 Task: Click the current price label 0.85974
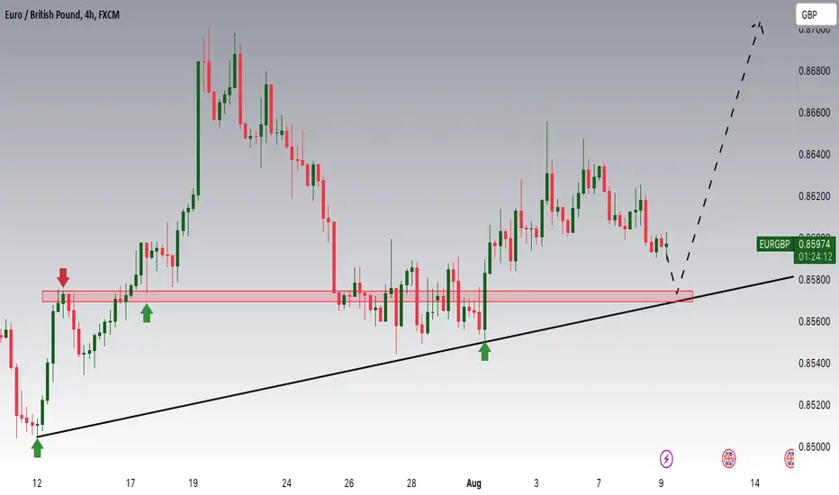pyautogui.click(x=815, y=245)
